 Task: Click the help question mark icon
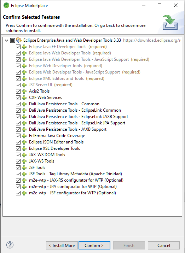tap(10, 245)
